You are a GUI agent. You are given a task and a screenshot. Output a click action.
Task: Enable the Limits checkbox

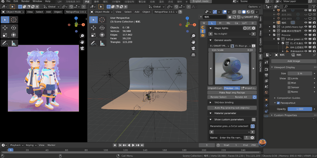point(289,78)
